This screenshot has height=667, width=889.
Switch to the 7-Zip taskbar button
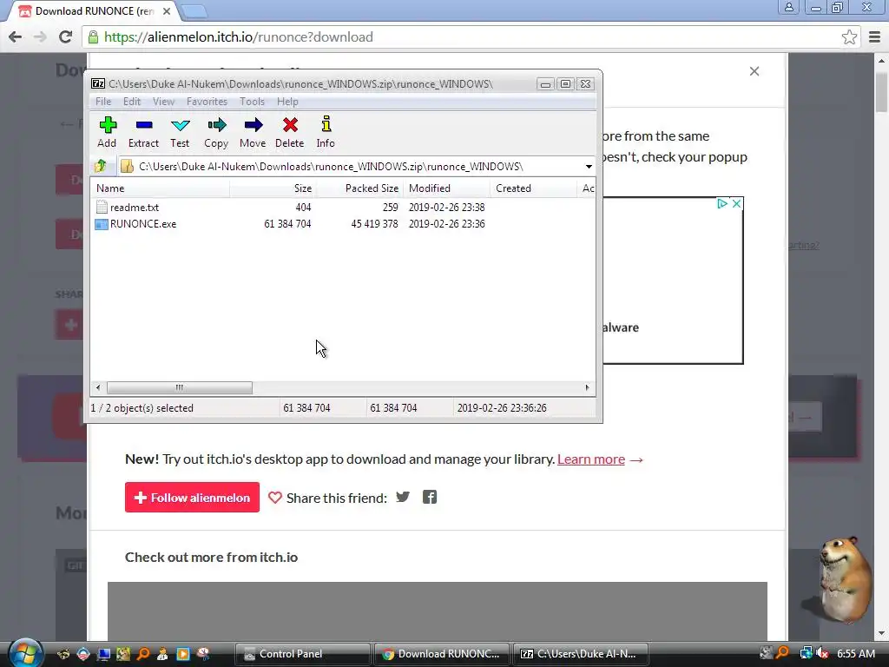tap(581, 654)
